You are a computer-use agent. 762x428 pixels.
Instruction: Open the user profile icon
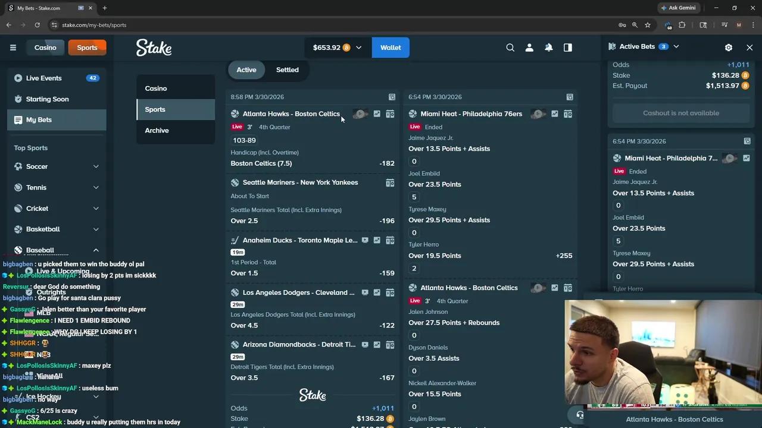(529, 48)
